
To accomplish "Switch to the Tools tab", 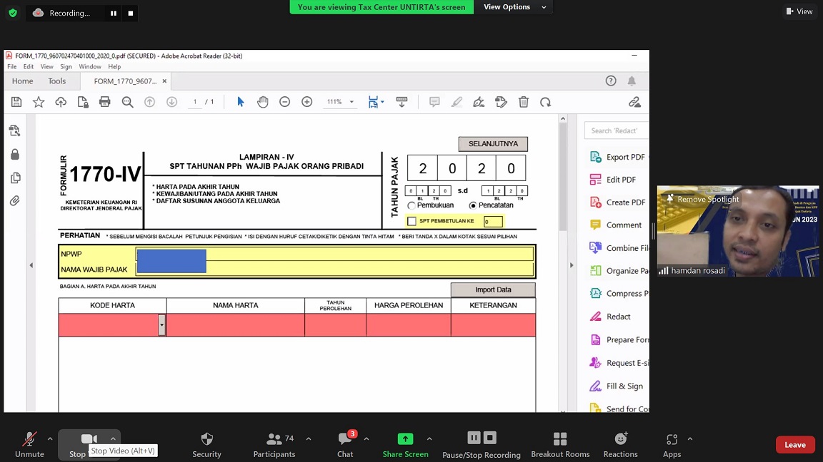I will (x=56, y=81).
